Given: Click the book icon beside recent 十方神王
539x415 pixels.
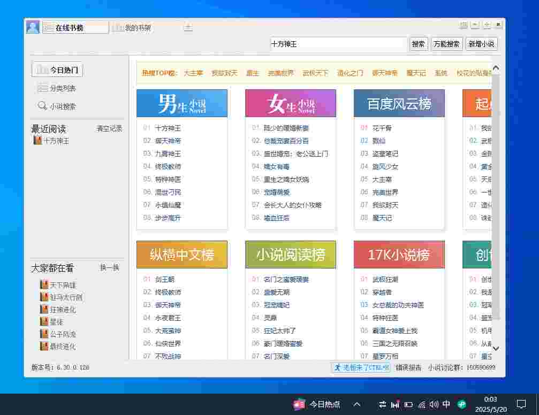Looking at the screenshot, I should pyautogui.click(x=37, y=141).
